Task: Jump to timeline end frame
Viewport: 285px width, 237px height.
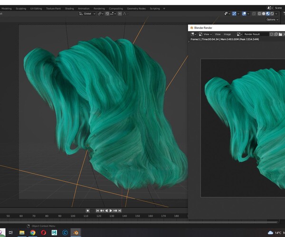Action: click(x=120, y=210)
